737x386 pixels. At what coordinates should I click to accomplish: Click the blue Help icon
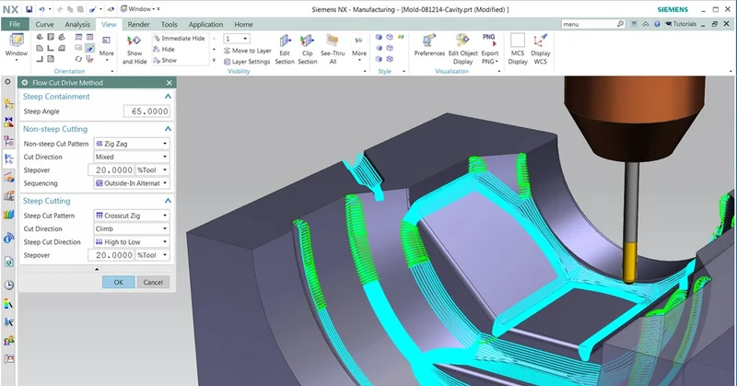click(x=657, y=24)
